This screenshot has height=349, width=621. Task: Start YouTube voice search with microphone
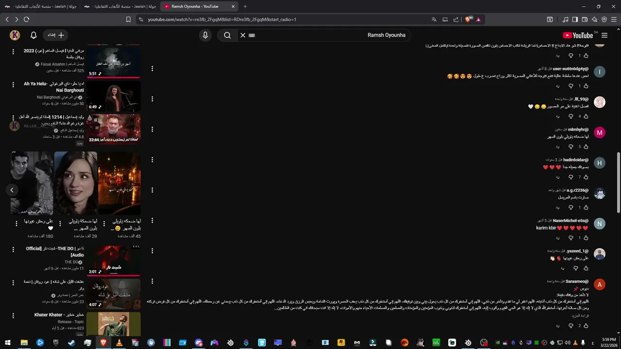point(205,35)
